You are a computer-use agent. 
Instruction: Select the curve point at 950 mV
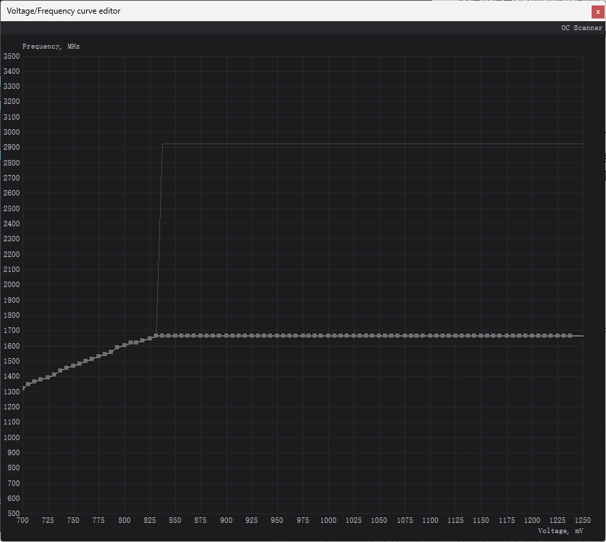[277, 336]
